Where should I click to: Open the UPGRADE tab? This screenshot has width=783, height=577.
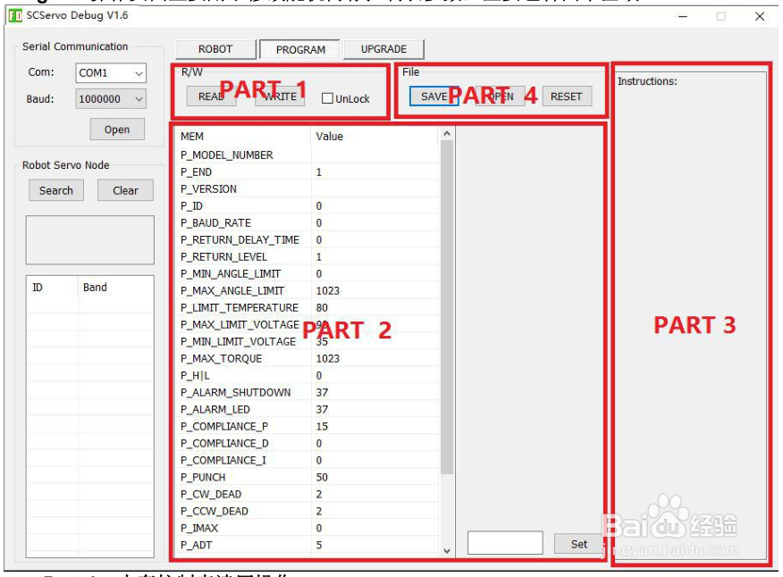click(384, 49)
